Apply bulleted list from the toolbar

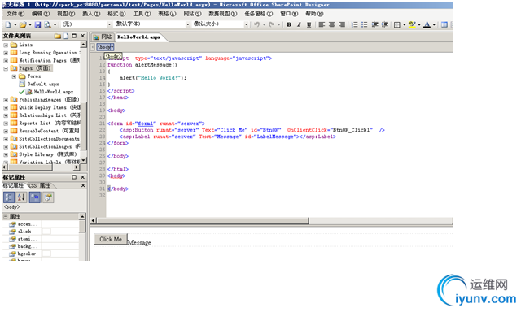[x=365, y=24]
